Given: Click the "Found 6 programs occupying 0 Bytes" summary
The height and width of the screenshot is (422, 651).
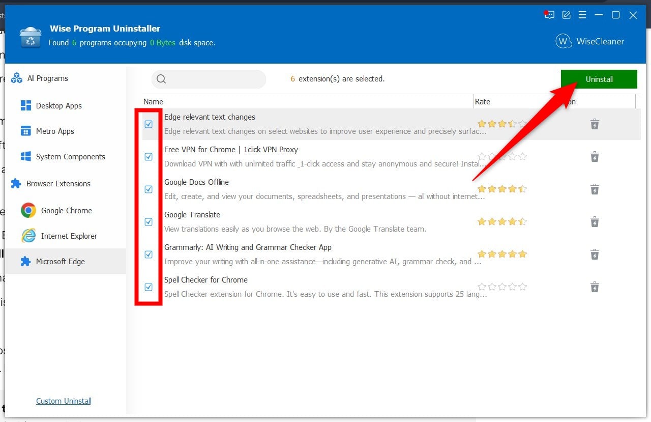Looking at the screenshot, I should point(132,43).
